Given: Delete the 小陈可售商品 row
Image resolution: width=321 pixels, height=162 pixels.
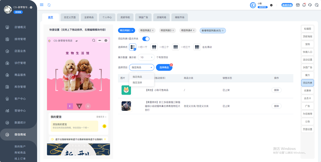Looking at the screenshot, I should (276, 90).
